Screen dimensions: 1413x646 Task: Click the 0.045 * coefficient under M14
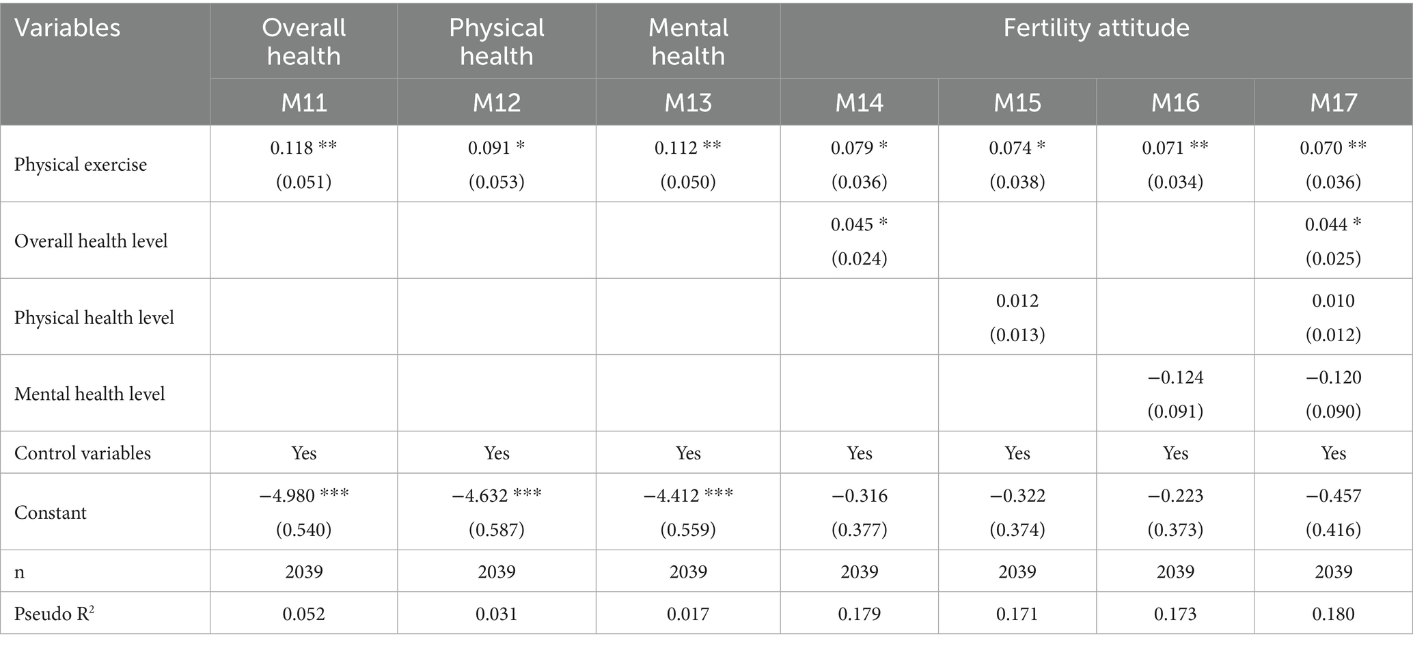(859, 224)
